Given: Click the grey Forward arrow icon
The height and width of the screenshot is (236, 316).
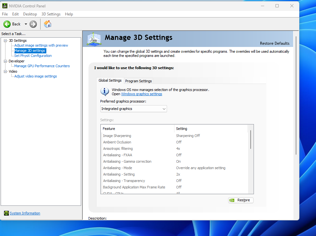Looking at the screenshot, I should (33, 24).
